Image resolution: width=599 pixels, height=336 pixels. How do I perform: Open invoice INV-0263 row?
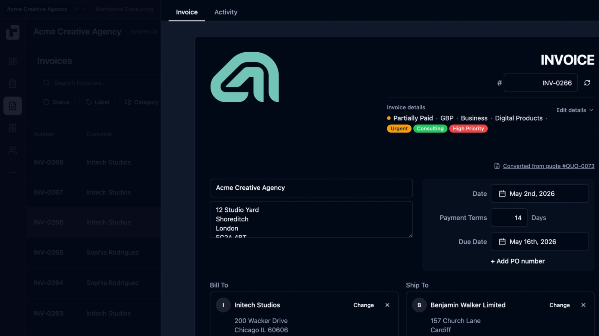94,313
